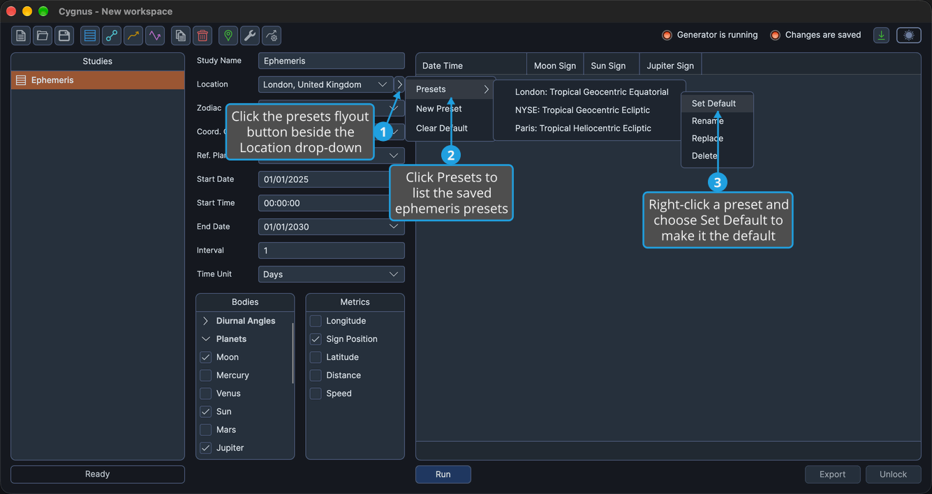Open the Ref. Planet drop-down arrow

[394, 156]
